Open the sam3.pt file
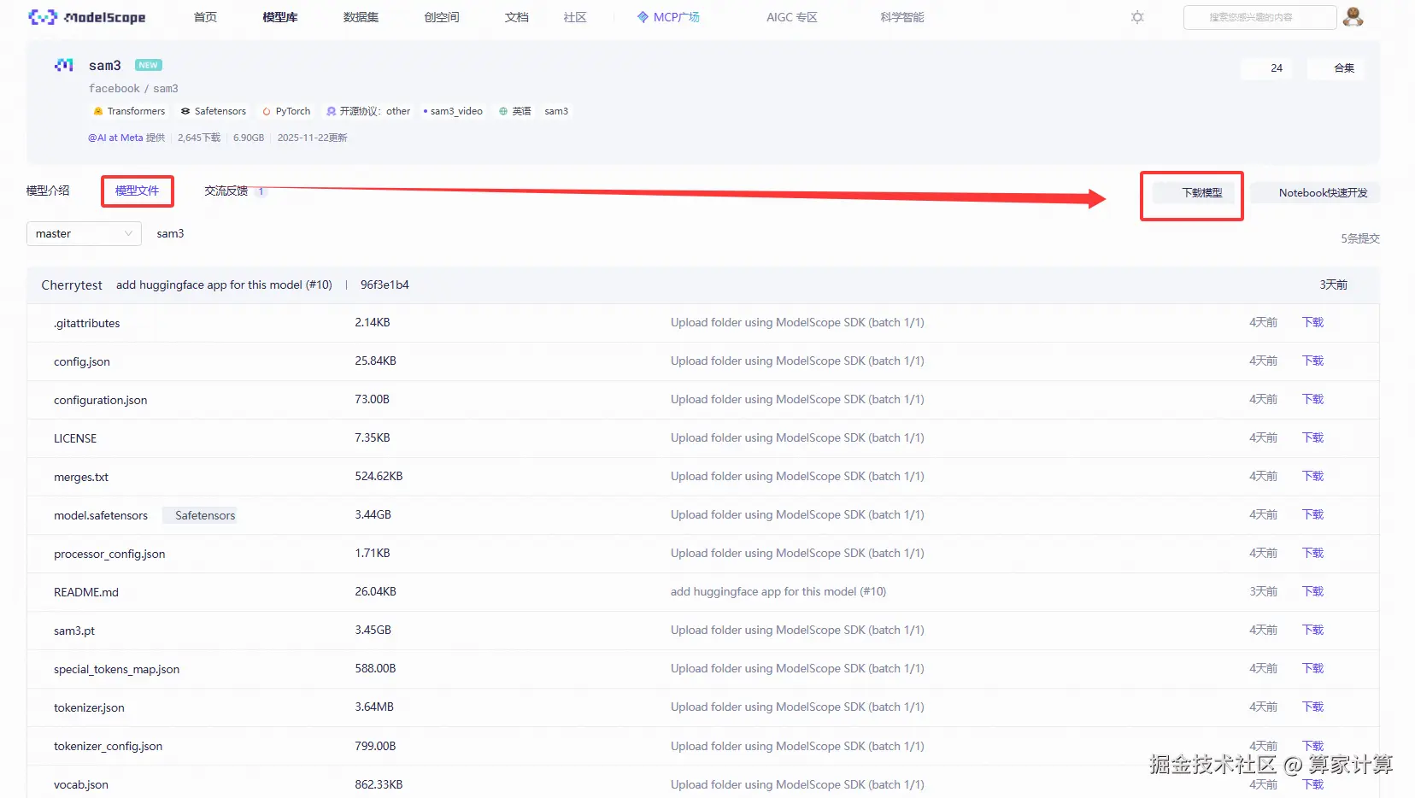The height and width of the screenshot is (798, 1415). 74,631
